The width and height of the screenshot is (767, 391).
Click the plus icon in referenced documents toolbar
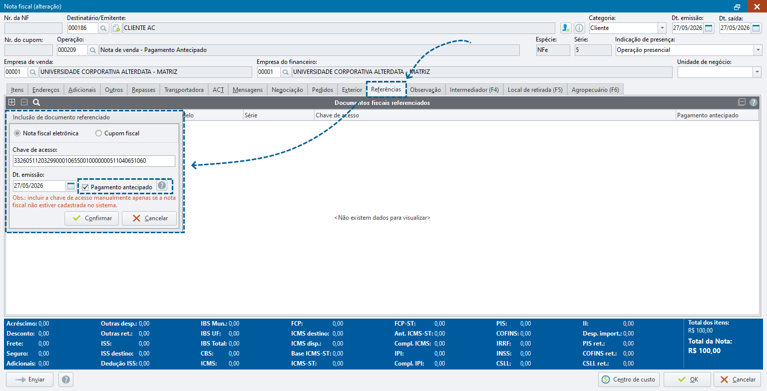[x=12, y=102]
